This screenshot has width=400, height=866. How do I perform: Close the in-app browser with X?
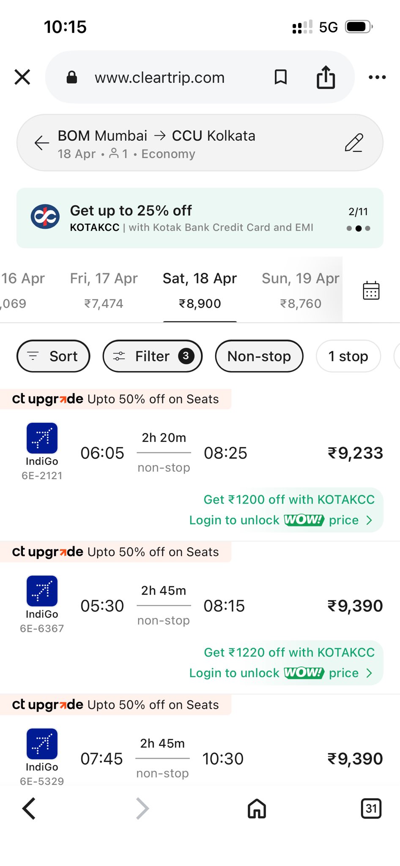[22, 77]
